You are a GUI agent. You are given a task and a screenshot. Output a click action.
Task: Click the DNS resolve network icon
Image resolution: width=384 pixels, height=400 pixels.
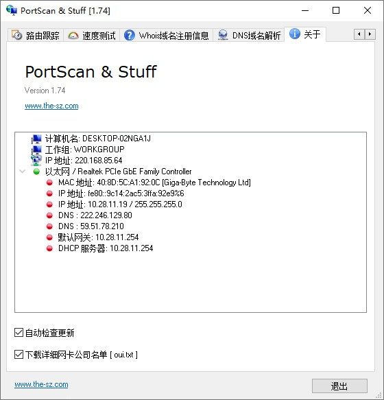(x=223, y=35)
